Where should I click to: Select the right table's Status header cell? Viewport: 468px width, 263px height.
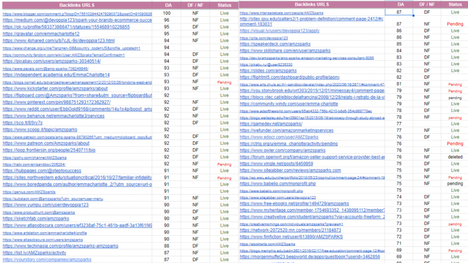(x=455, y=4)
